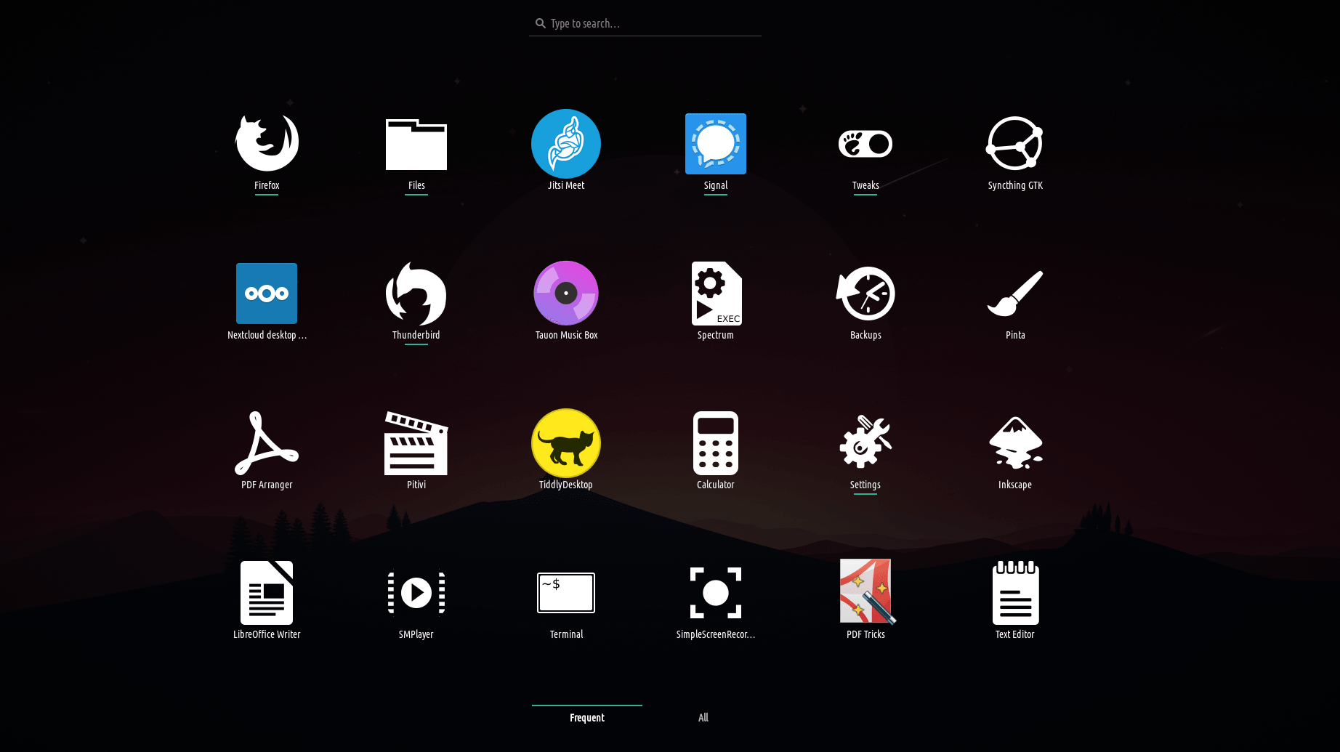Launch Pinta paint program

[1014, 294]
